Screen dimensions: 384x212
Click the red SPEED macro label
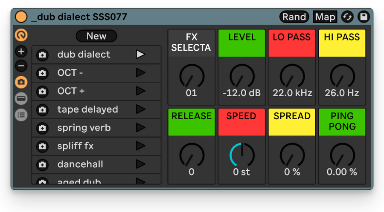(x=242, y=122)
